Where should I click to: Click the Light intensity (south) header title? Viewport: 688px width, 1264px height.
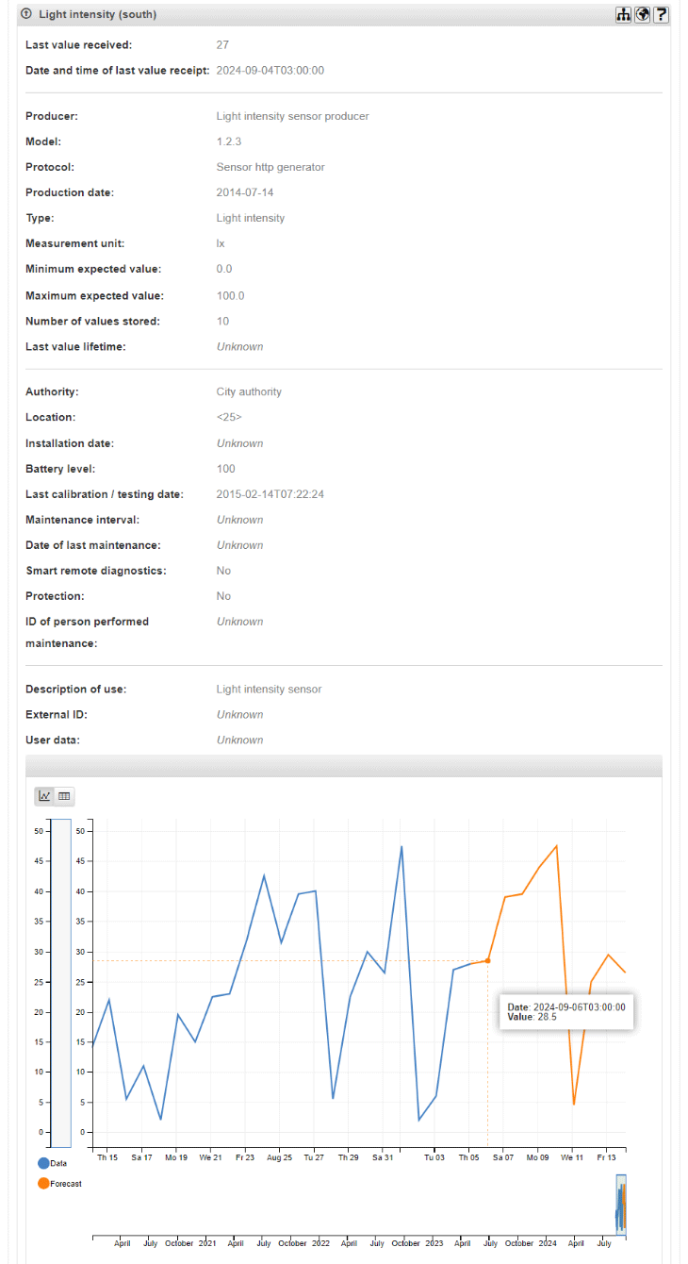tap(98, 15)
